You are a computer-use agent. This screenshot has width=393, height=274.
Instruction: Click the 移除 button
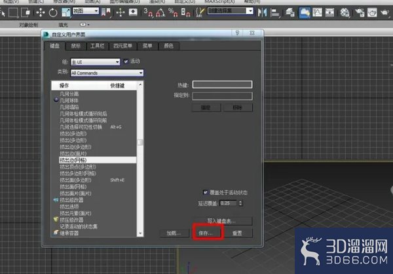(238, 108)
